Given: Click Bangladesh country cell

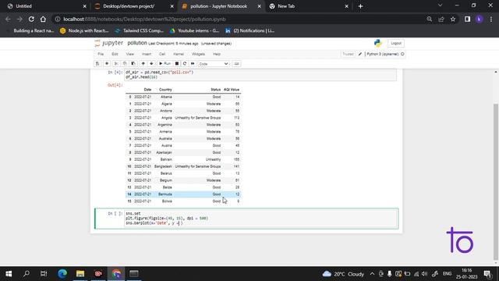Looking at the screenshot, I should point(163,166).
